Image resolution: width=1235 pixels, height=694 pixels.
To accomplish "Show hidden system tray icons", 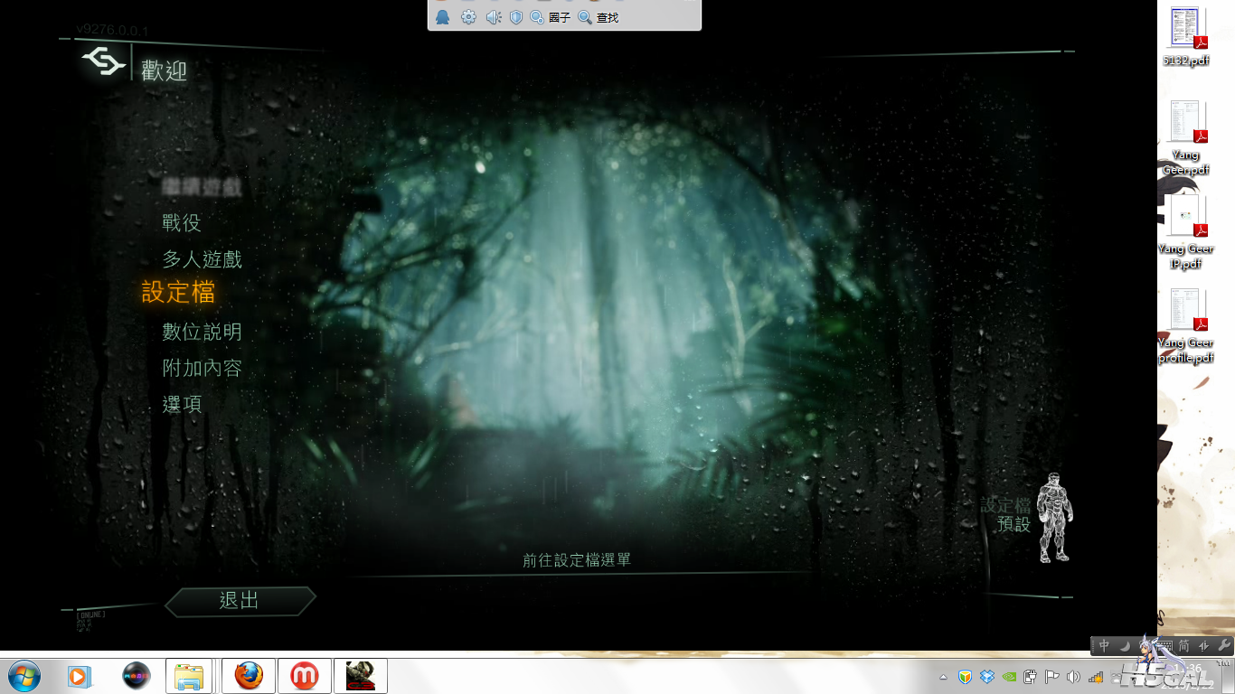I will [944, 677].
